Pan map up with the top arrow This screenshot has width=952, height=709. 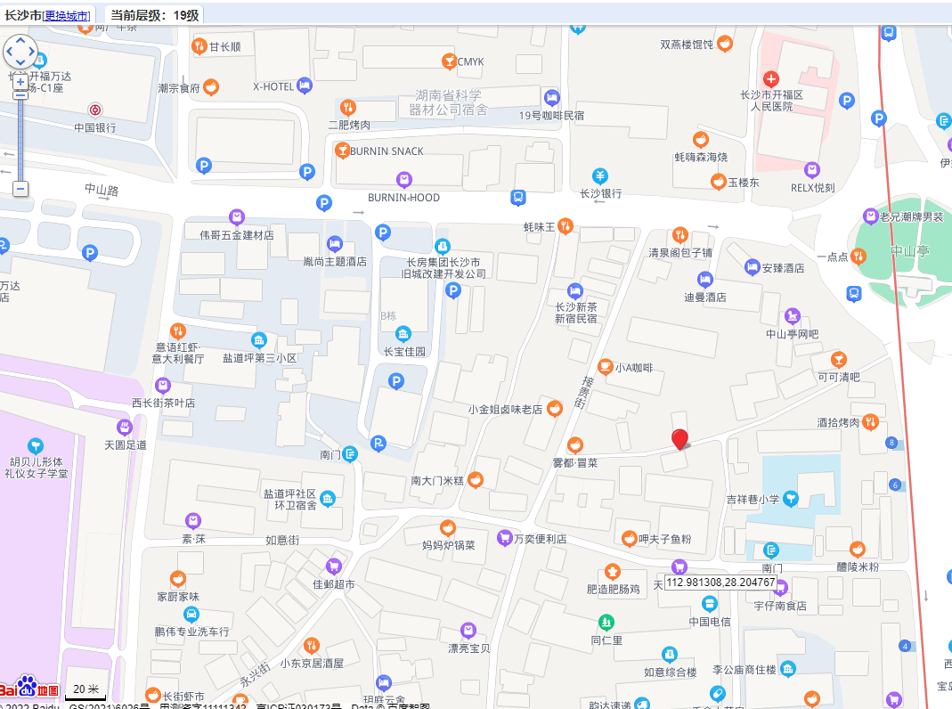[20, 40]
